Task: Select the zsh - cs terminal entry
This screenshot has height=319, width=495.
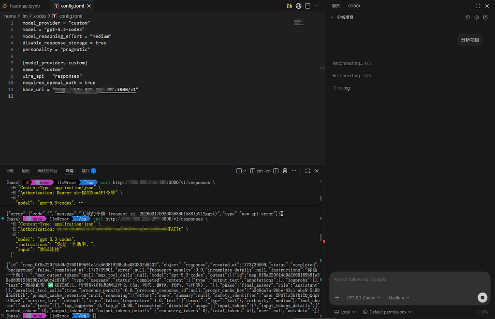Action: [260, 171]
